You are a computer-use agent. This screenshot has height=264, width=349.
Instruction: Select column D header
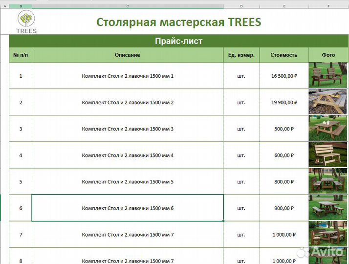click(241, 6)
